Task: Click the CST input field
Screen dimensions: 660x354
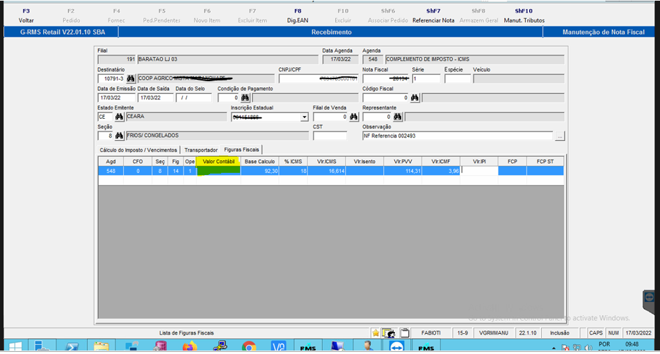Action: 330,135
